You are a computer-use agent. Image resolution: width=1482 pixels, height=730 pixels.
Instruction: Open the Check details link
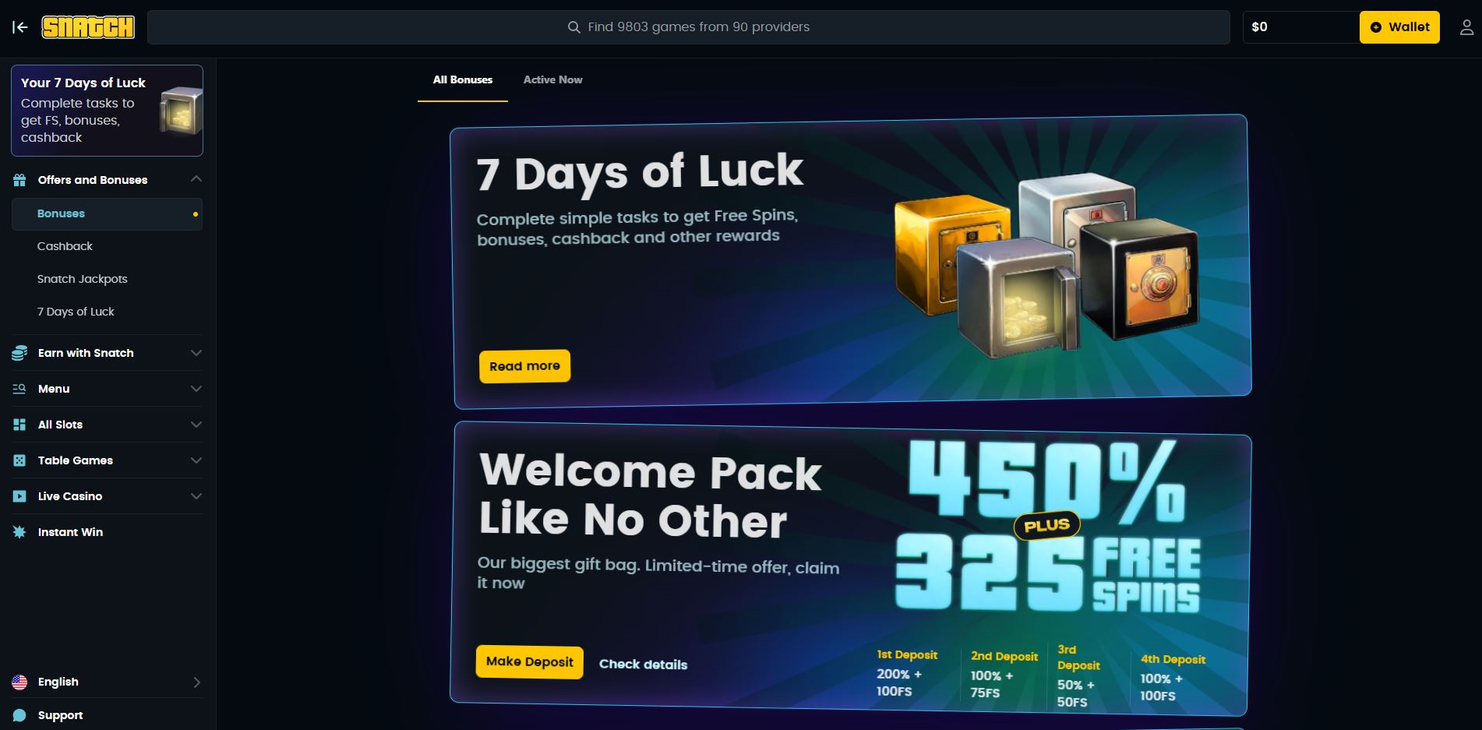(643, 665)
